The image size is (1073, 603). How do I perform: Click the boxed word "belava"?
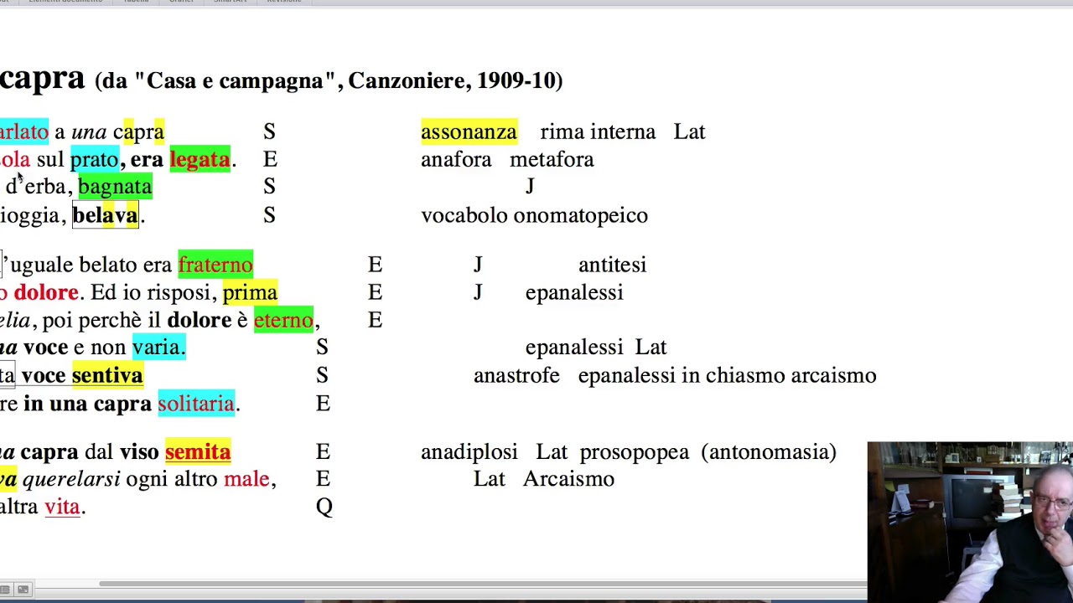point(106,215)
